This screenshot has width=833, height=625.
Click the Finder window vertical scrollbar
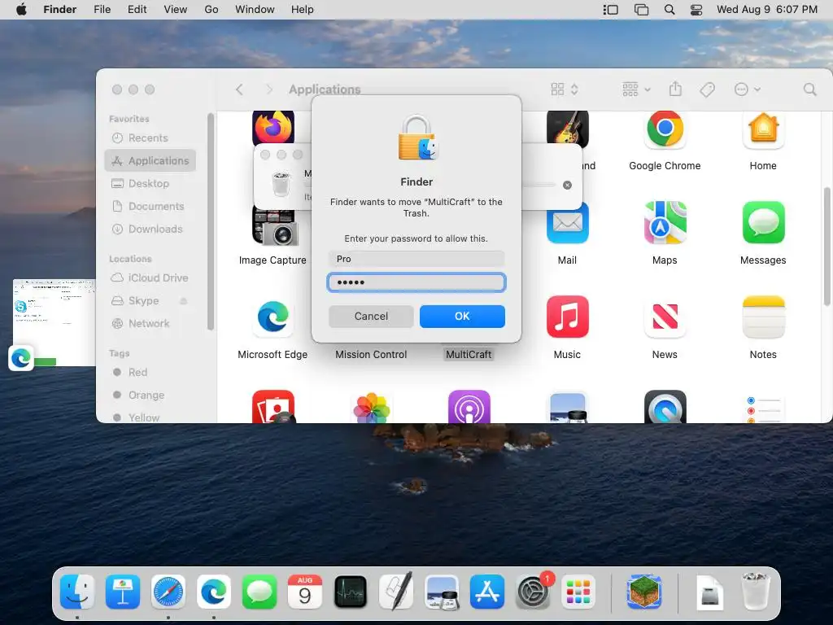coord(826,247)
